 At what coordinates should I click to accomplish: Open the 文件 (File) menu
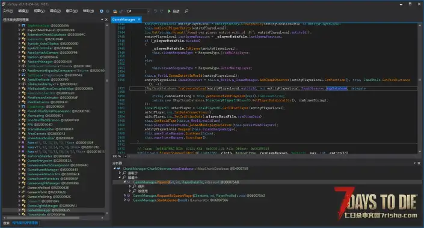point(8,11)
